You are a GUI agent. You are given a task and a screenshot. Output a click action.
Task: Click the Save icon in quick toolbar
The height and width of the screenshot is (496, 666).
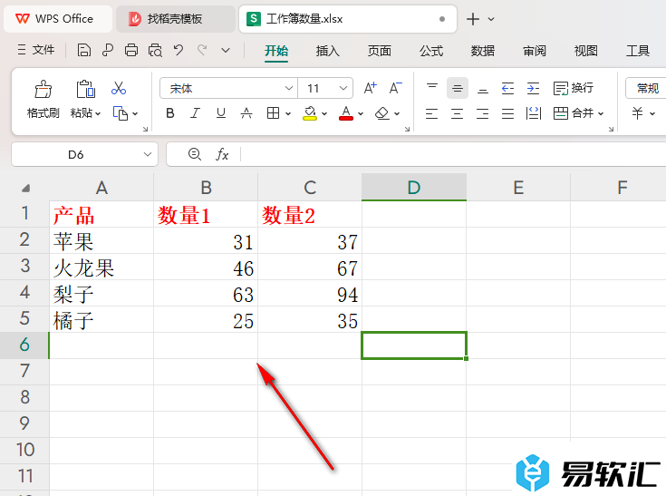[x=83, y=51]
